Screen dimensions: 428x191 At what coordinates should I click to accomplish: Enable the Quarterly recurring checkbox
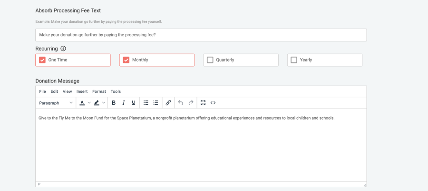coord(210,60)
